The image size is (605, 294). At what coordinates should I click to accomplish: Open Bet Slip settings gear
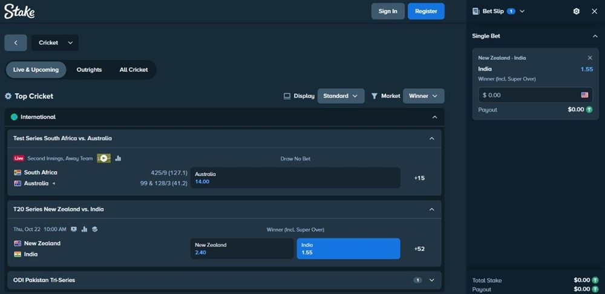577,11
